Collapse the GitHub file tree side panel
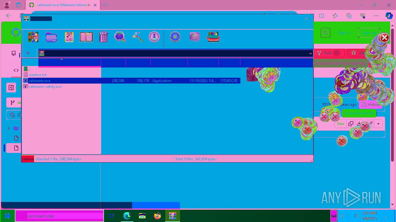396x222 pixels. [11, 88]
